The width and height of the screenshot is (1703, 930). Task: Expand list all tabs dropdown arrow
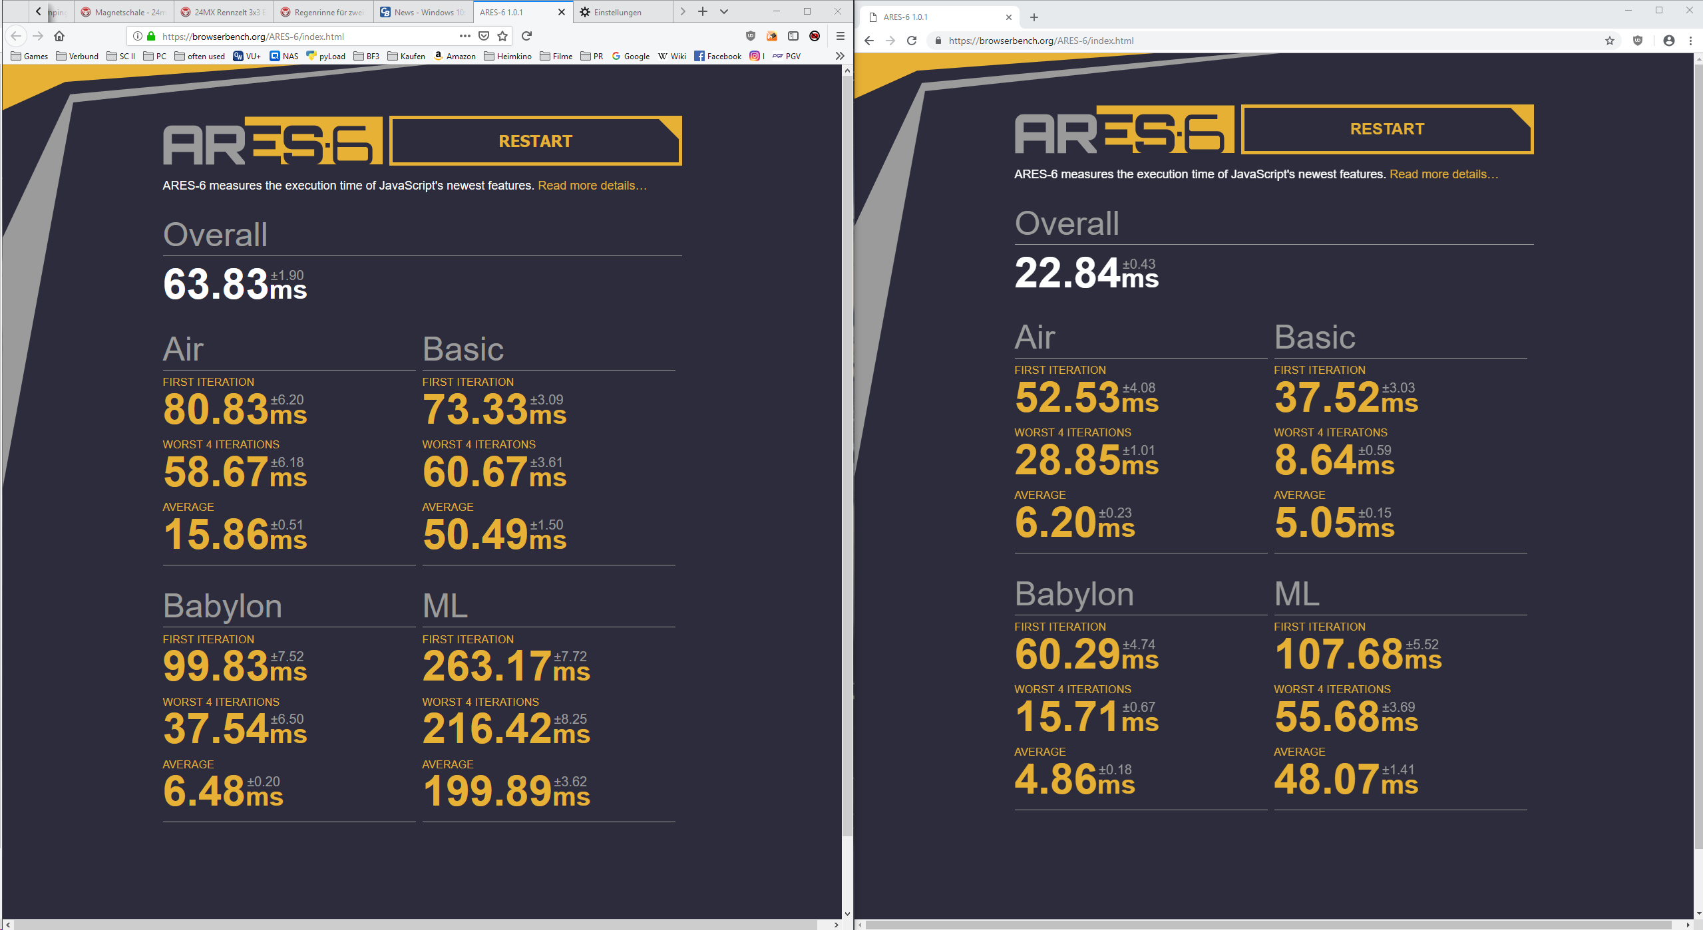point(724,11)
